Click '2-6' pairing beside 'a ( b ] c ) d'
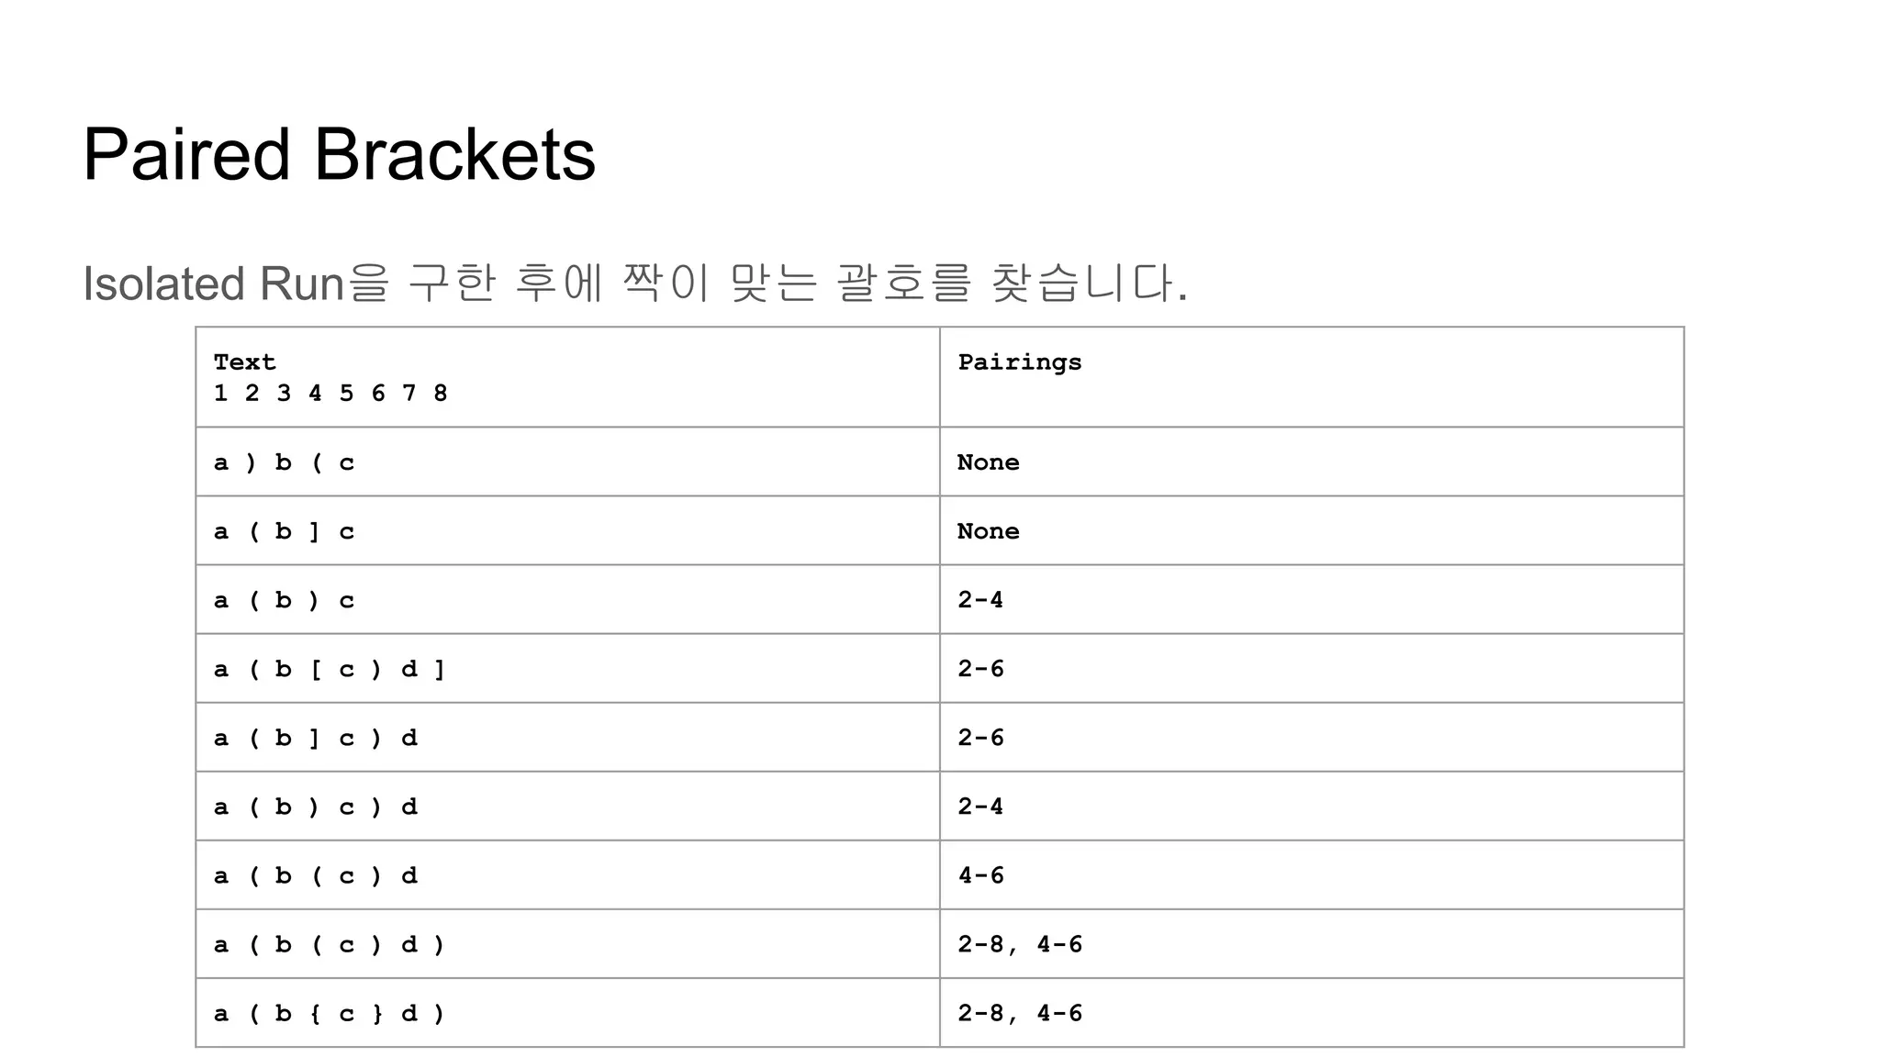This screenshot has width=1880, height=1057. [980, 738]
